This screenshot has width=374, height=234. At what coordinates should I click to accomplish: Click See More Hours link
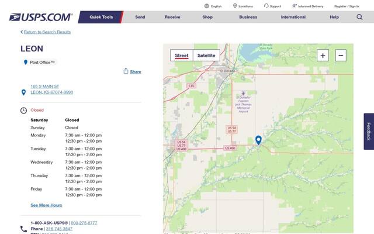(46, 205)
